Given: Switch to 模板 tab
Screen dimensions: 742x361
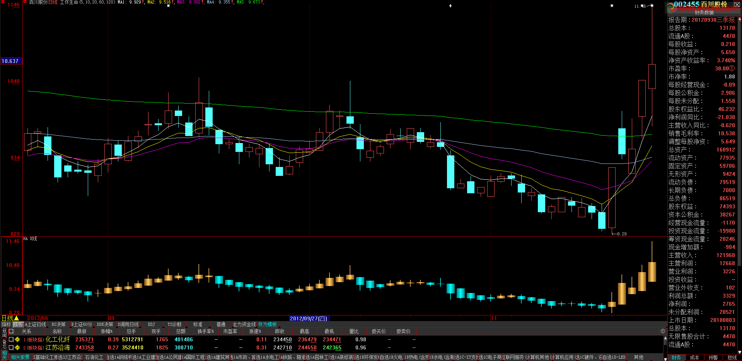Looking at the screenshot, I should (18, 325).
